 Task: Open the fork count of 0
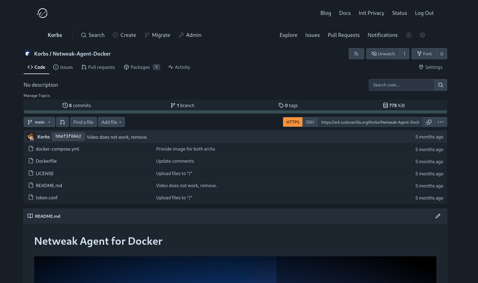coord(442,54)
